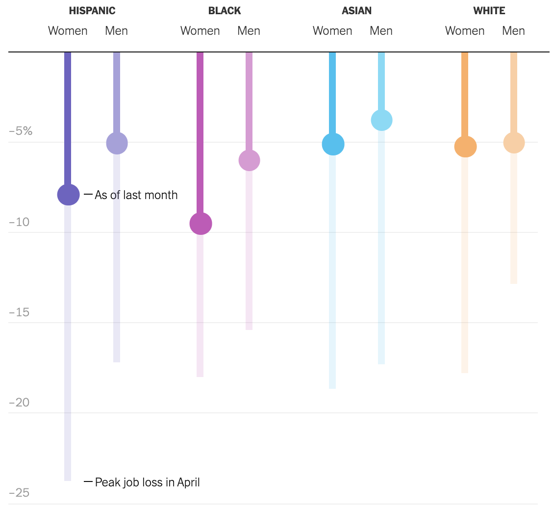Image resolution: width=553 pixels, height=506 pixels.
Task: Click the Hispanic Men data point circle
Action: coord(117,143)
